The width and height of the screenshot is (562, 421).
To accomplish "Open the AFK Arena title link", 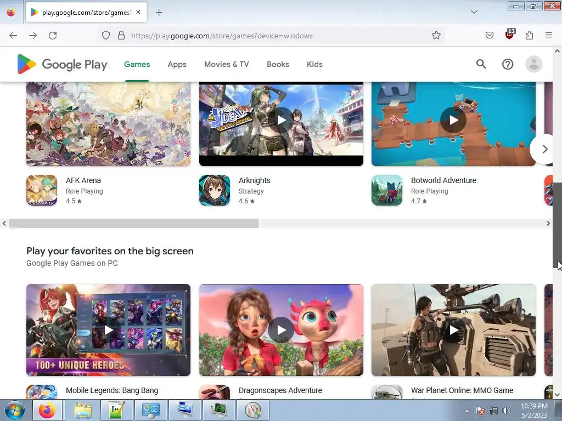I will click(x=83, y=180).
